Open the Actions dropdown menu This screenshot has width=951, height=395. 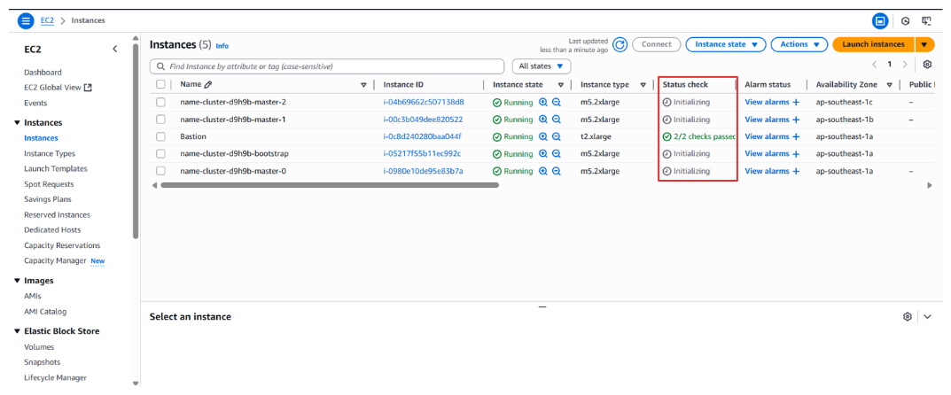tap(799, 44)
